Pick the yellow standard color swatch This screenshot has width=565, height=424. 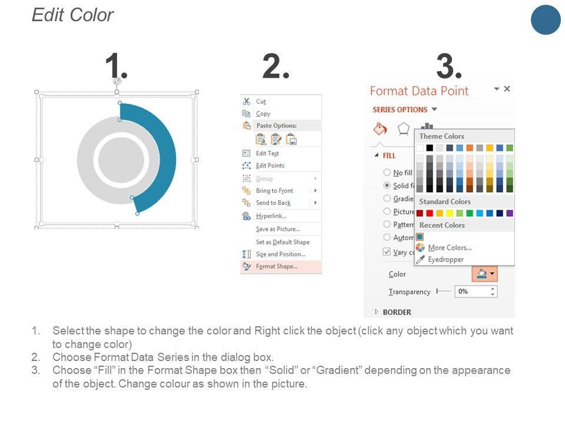(x=450, y=213)
